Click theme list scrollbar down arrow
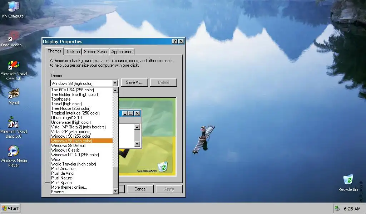 (115, 191)
